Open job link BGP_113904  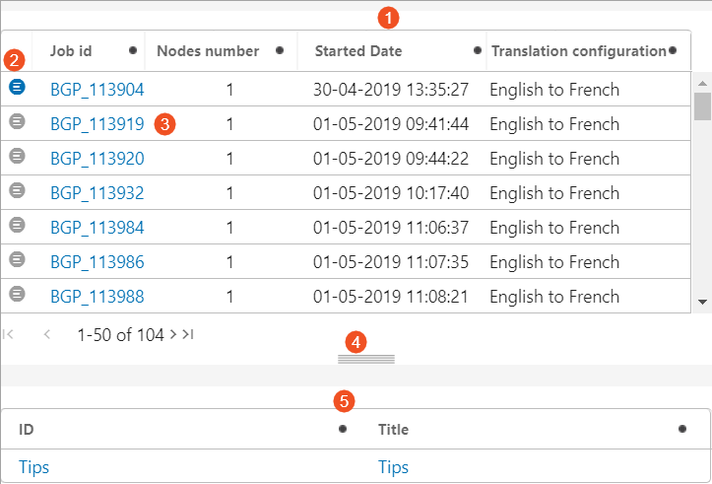click(97, 90)
